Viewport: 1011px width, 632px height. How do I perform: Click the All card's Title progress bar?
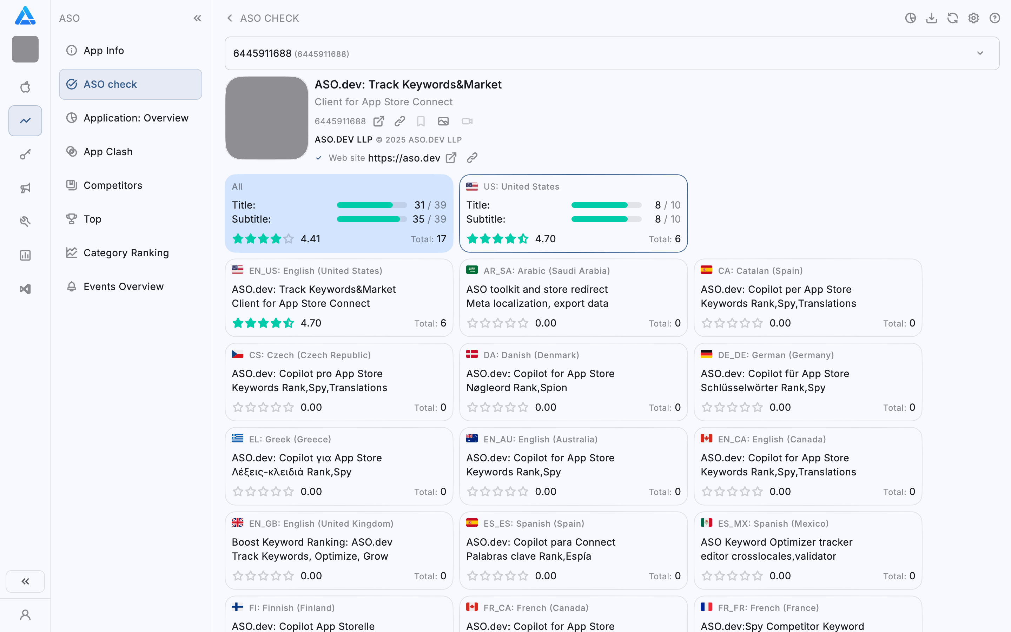(x=371, y=205)
